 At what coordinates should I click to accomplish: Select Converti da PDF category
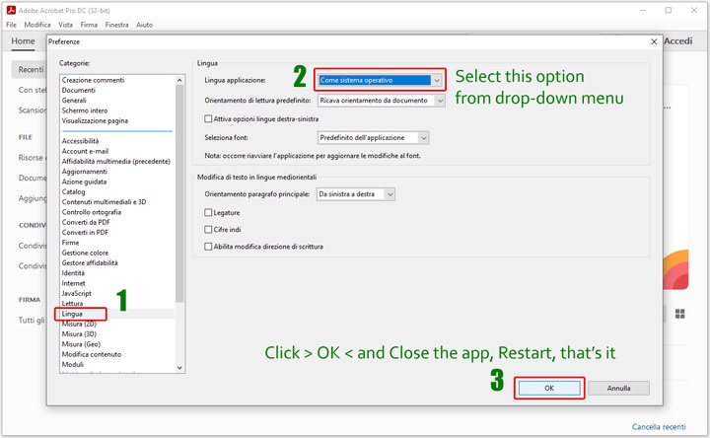(86, 222)
